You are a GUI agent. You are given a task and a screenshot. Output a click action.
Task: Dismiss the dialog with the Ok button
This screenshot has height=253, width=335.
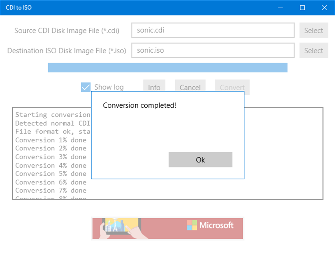tap(200, 159)
